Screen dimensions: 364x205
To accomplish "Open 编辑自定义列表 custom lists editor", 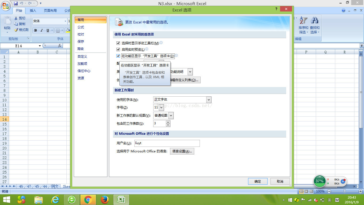I will point(185,80).
